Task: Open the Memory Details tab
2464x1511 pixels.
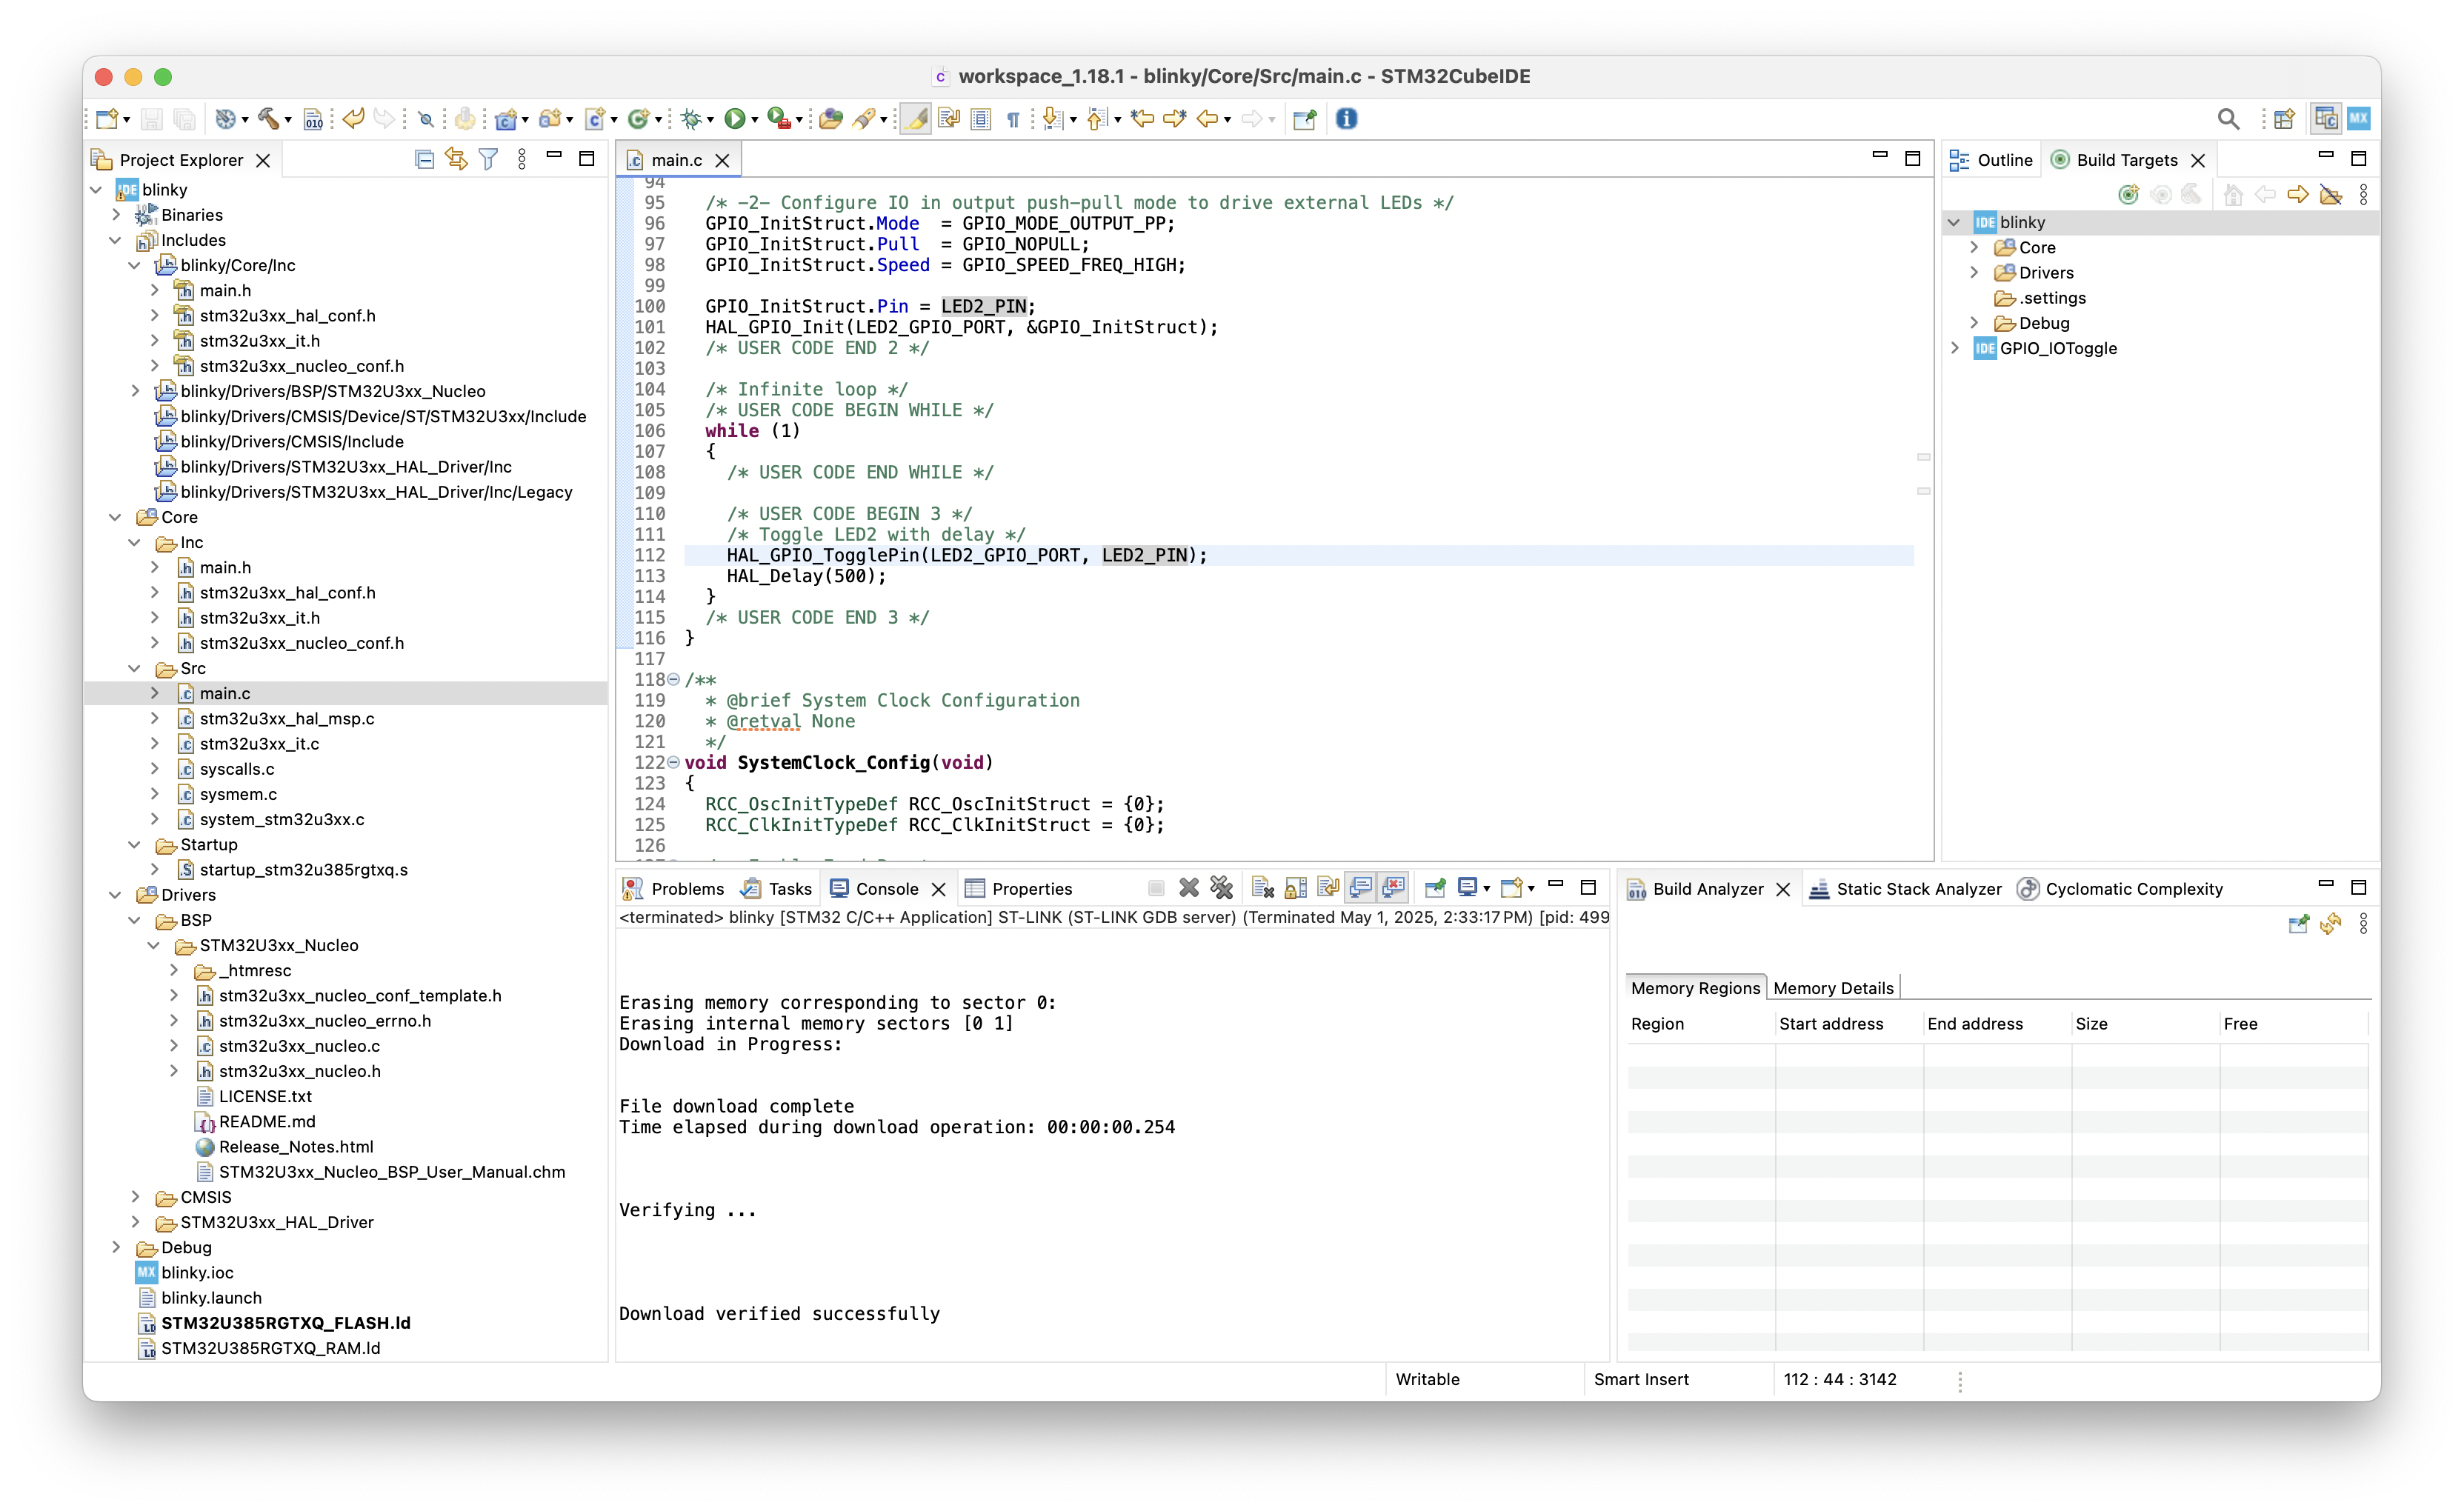Action: click(x=1833, y=987)
